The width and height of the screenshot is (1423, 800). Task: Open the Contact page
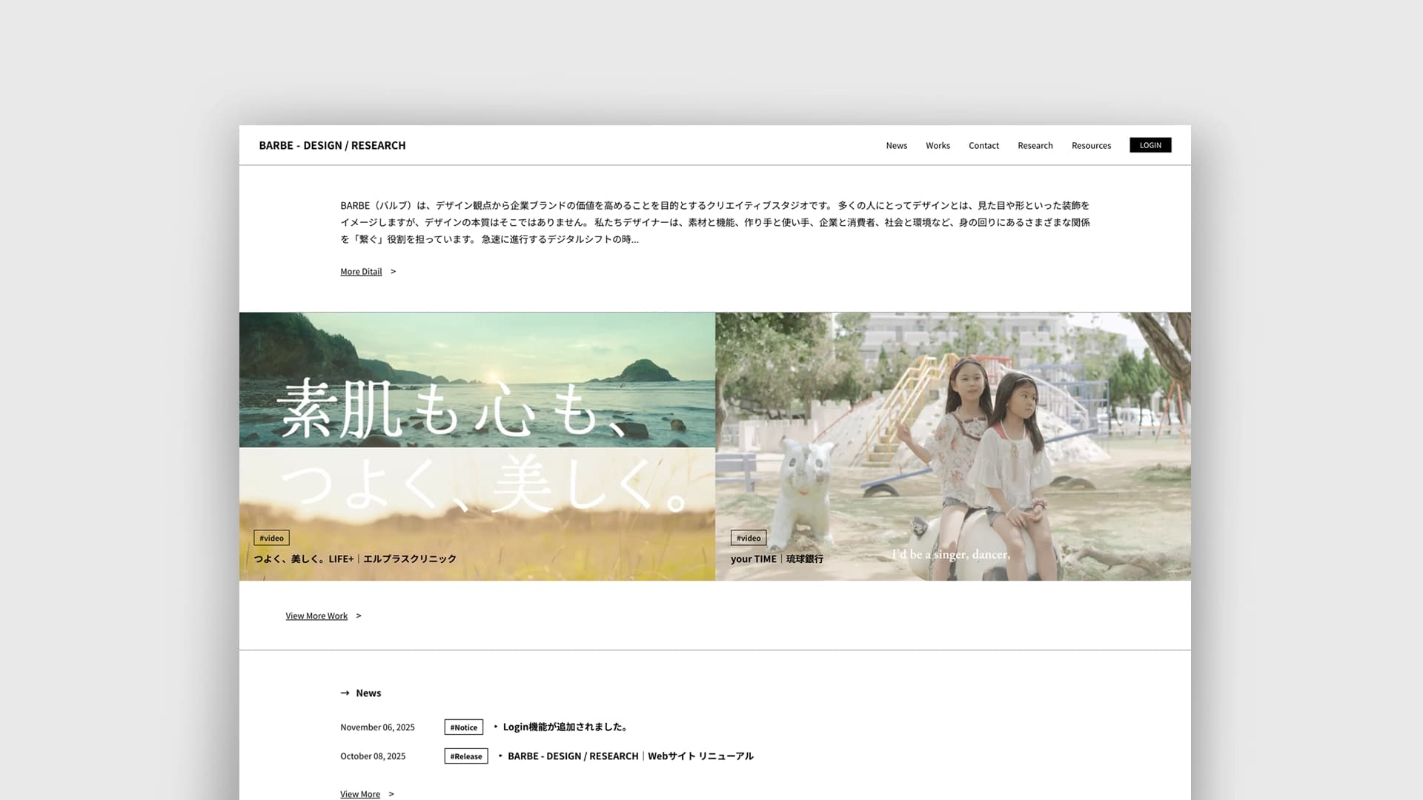pos(983,145)
